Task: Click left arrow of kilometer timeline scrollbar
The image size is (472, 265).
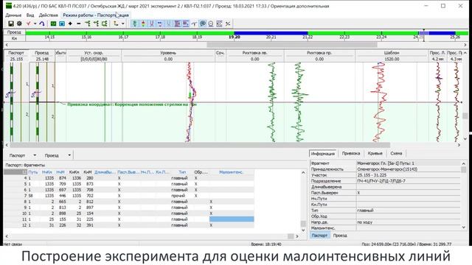Action: click(x=7, y=45)
